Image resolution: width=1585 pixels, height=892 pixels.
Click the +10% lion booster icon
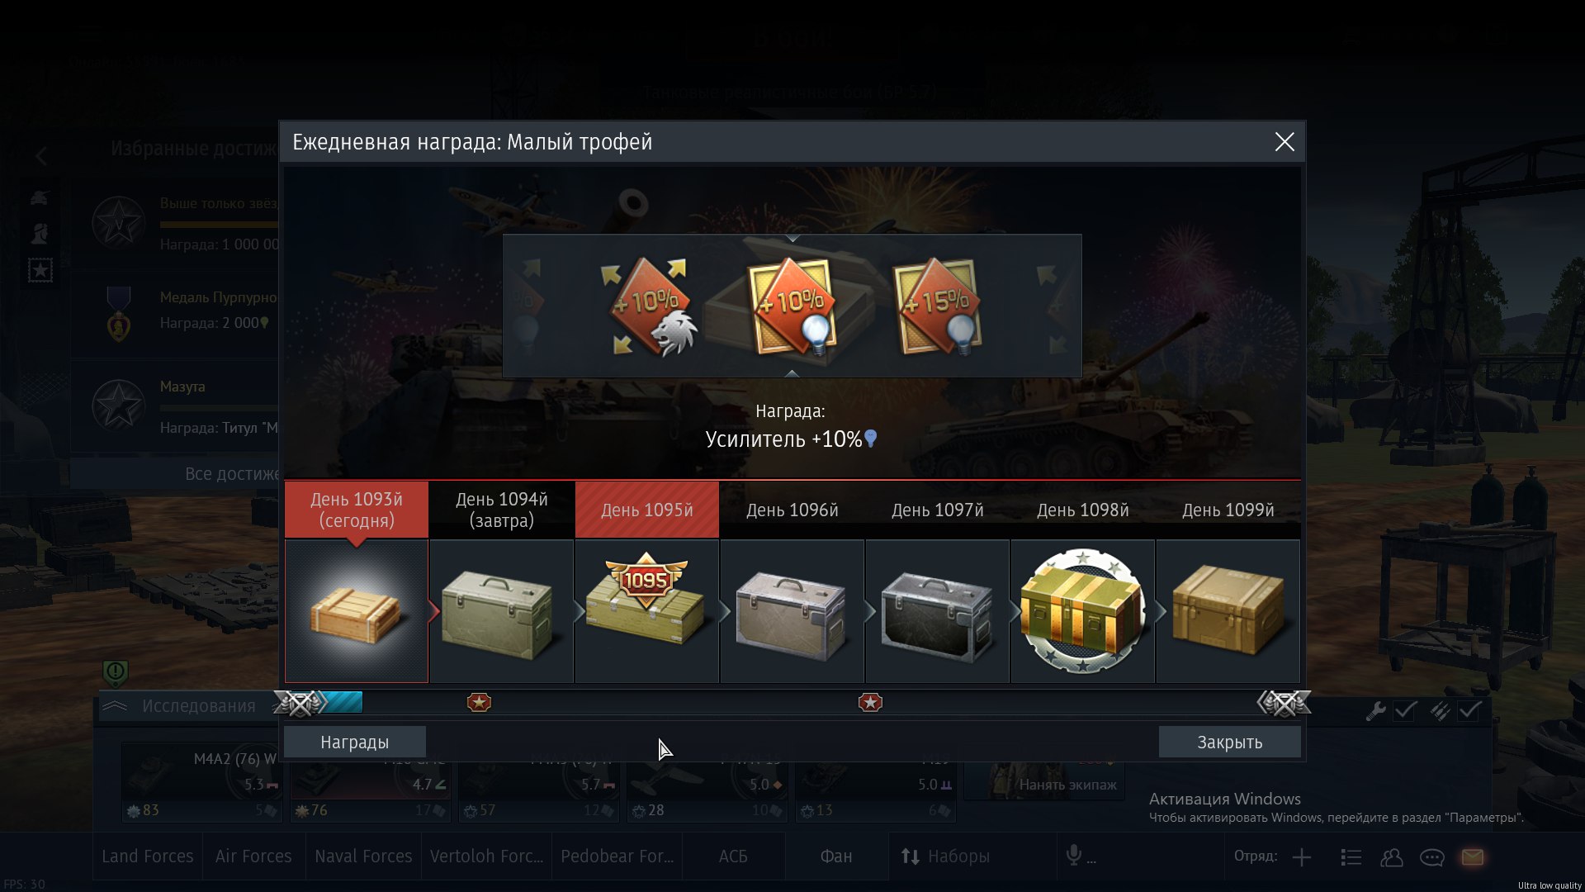(x=649, y=306)
